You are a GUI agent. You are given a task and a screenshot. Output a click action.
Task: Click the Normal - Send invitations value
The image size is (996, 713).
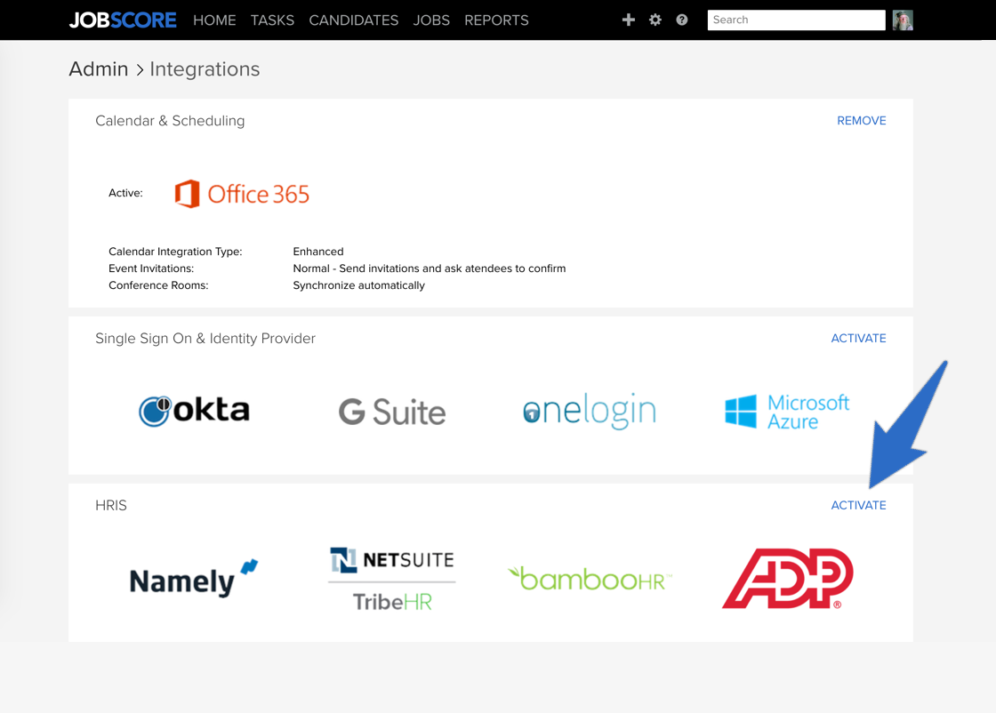430,268
